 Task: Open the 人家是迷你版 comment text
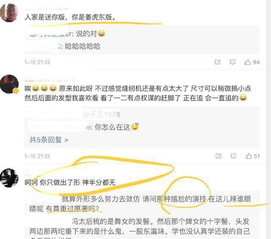[70, 17]
